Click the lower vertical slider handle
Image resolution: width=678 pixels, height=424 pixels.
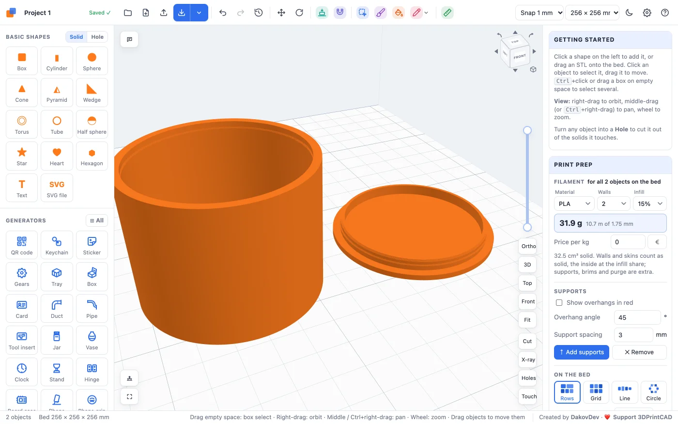(527, 227)
